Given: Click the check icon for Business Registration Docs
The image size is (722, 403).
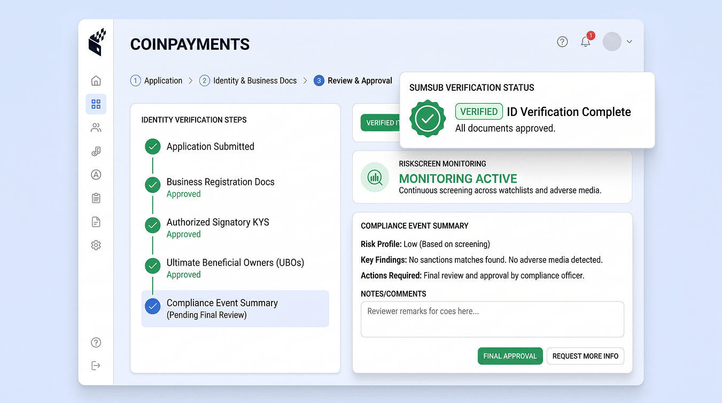Looking at the screenshot, I should coord(153,185).
